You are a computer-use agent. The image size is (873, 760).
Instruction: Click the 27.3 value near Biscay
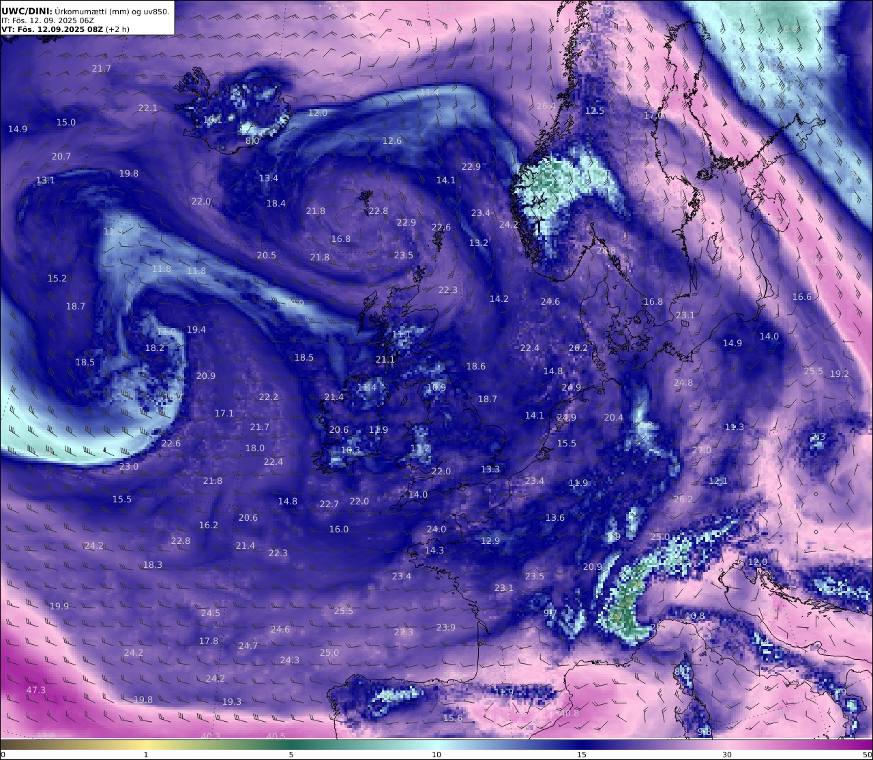click(404, 633)
